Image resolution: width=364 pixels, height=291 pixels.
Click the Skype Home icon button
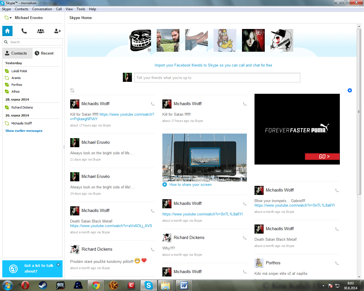(x=7, y=31)
